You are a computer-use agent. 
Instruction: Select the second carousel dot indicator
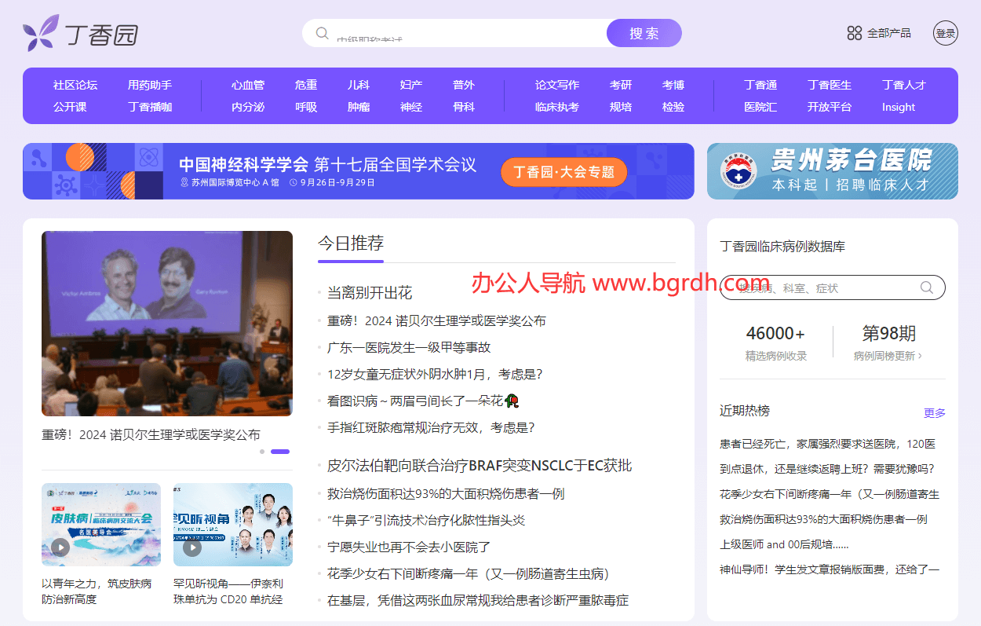tap(280, 452)
